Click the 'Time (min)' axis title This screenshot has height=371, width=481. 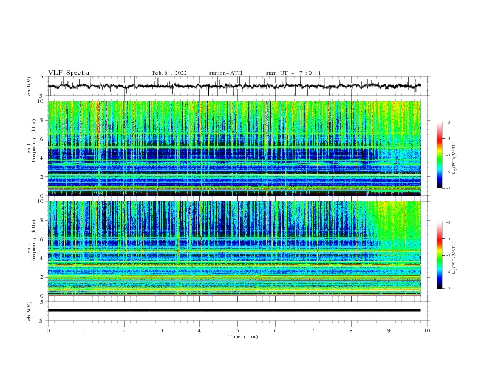(x=243, y=336)
